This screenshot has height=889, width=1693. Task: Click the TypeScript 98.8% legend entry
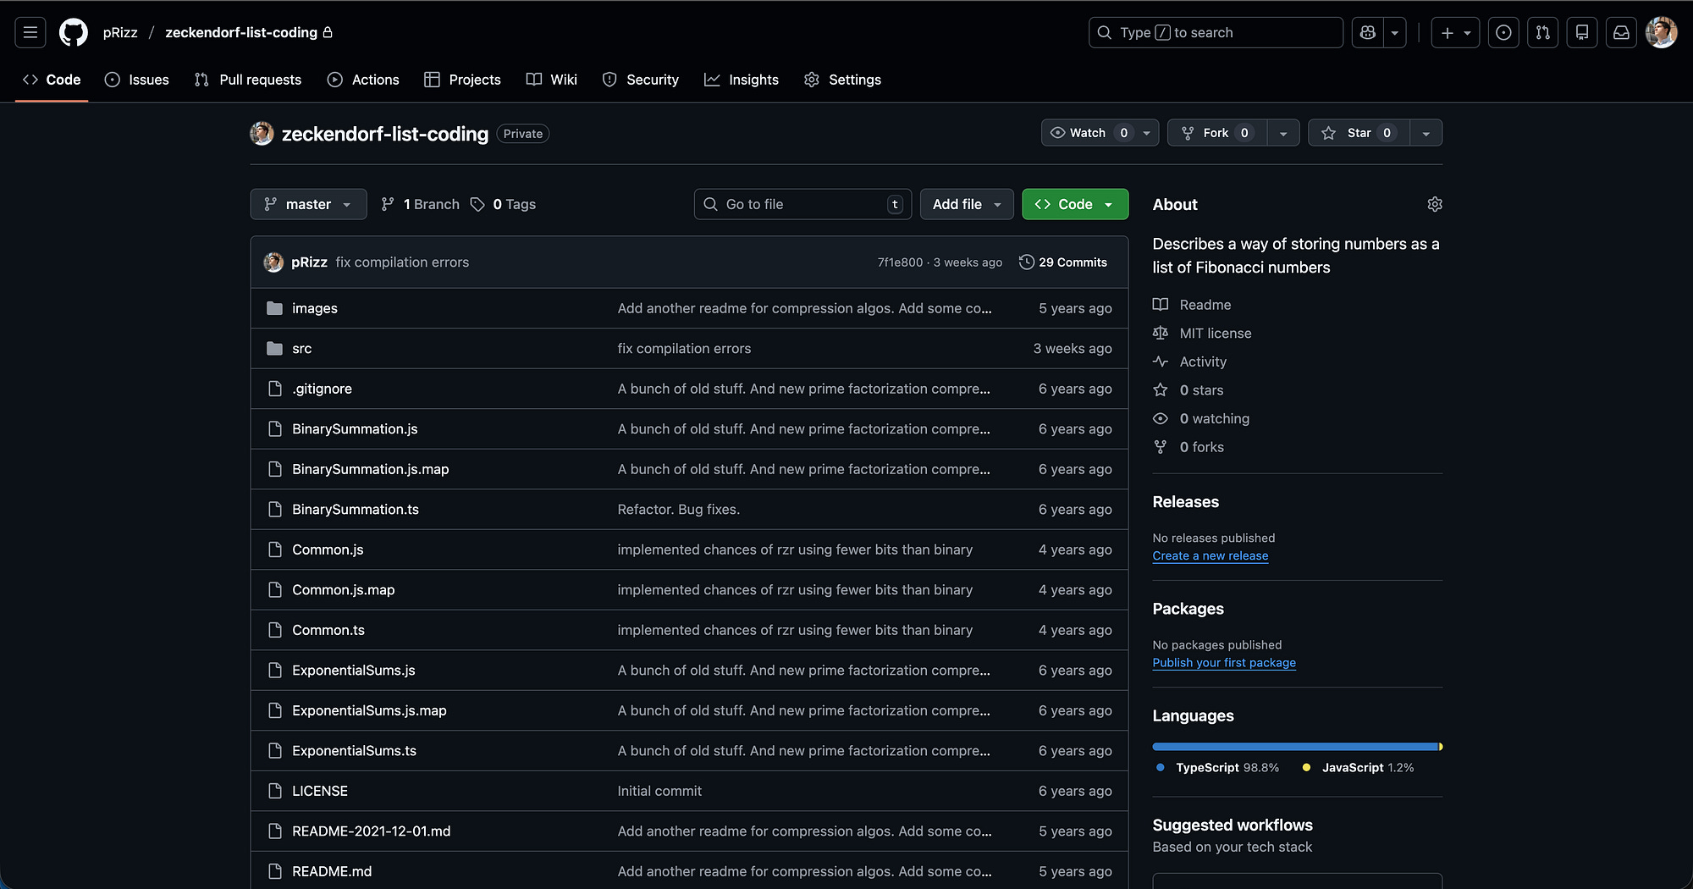[x=1217, y=768]
